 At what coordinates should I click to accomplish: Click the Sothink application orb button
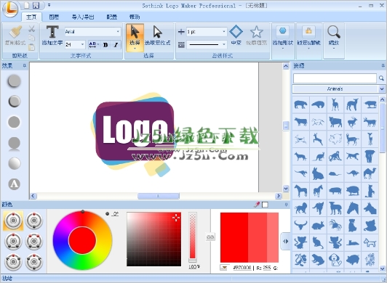tap(10, 9)
